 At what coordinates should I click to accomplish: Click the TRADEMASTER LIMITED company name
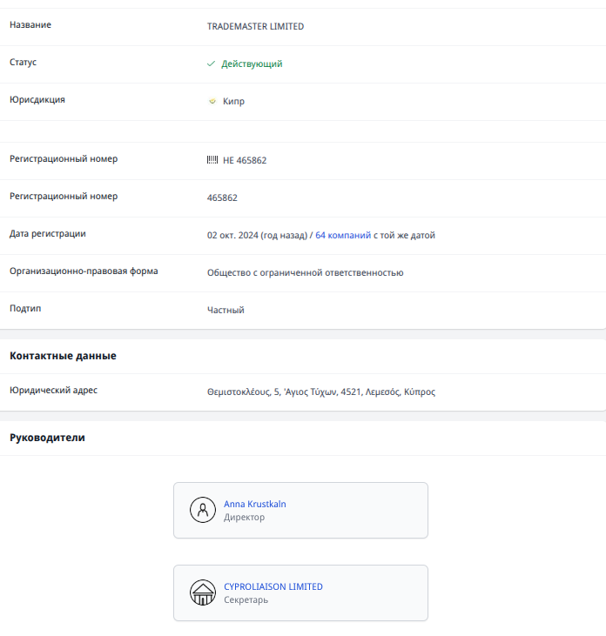[x=255, y=26]
